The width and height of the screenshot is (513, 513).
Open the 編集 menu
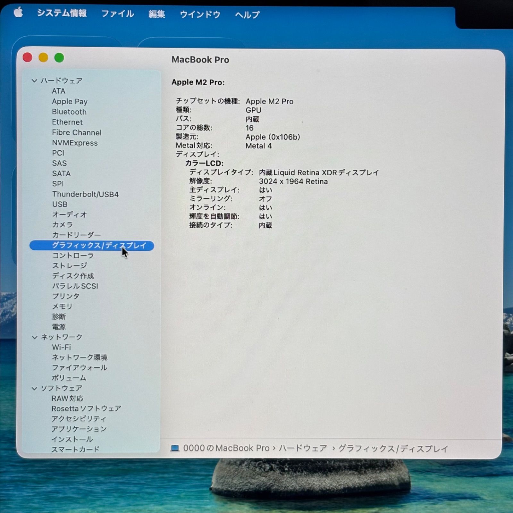157,14
